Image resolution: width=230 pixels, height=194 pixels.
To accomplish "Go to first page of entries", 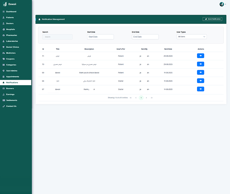I will 131,98.
